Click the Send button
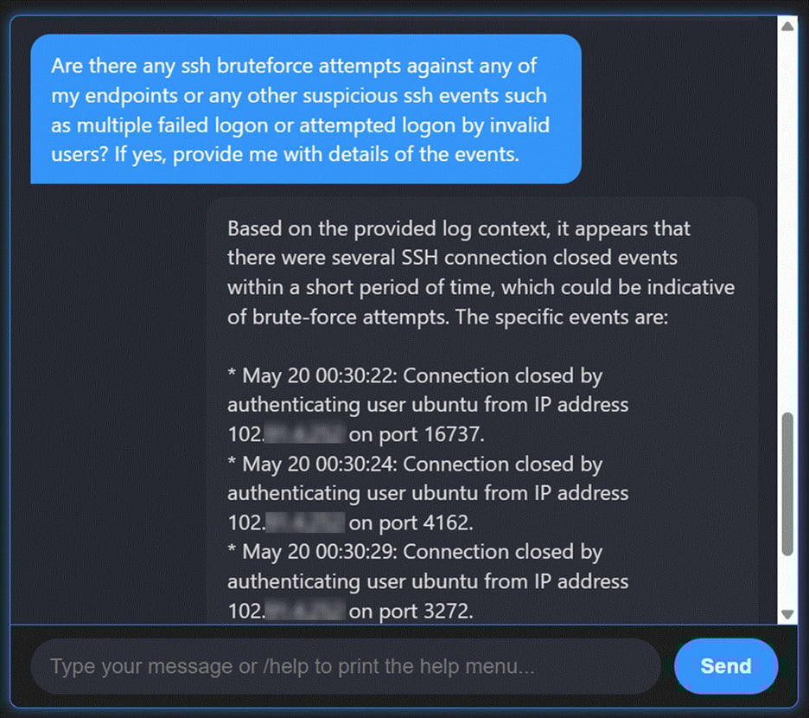The image size is (809, 718). coord(725,666)
